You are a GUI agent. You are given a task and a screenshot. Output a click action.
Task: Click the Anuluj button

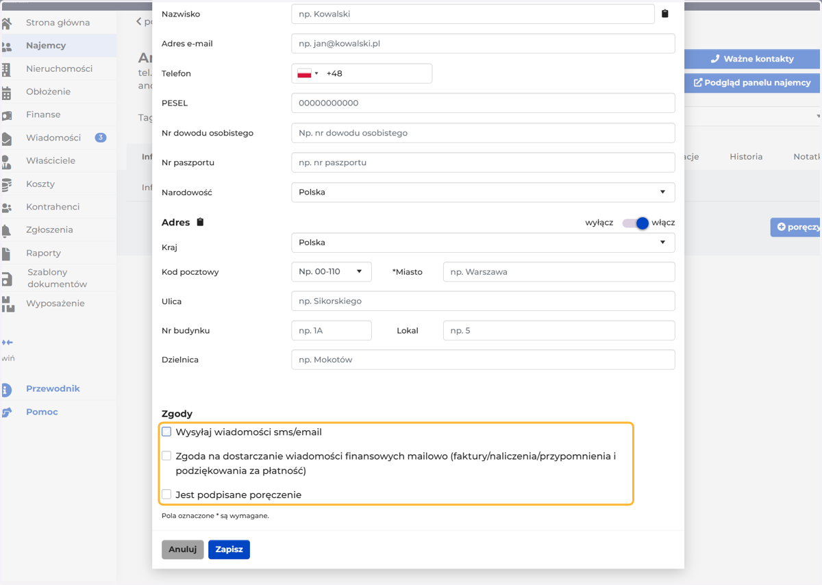[183, 549]
